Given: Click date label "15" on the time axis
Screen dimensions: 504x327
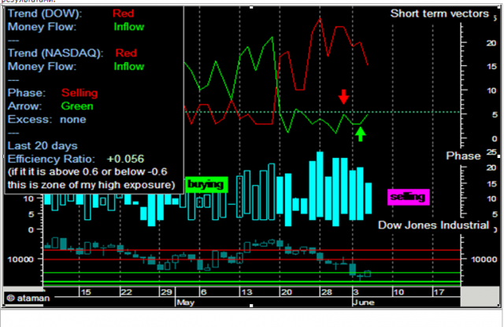Looking at the screenshot, I should click(x=86, y=292).
